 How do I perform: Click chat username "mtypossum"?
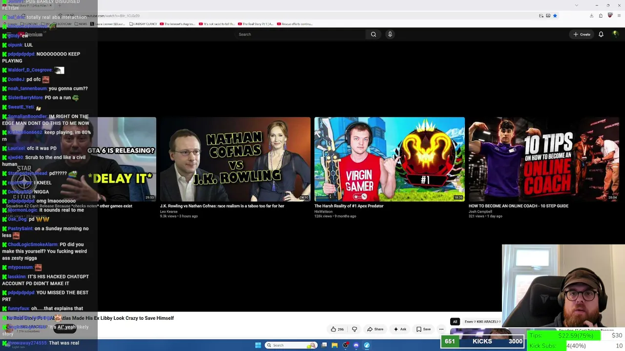point(21,267)
